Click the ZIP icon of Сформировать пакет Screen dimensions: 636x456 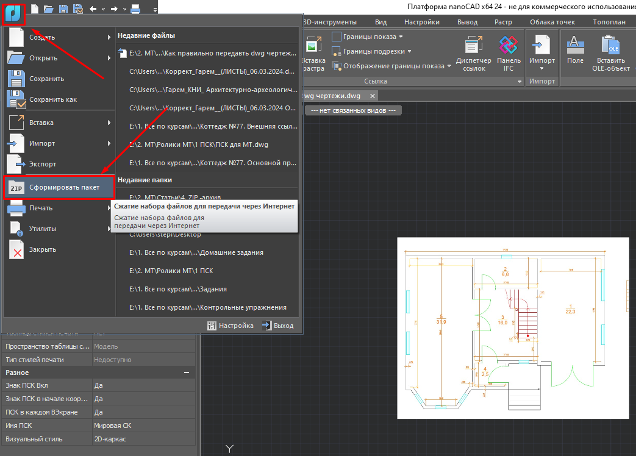click(x=16, y=187)
